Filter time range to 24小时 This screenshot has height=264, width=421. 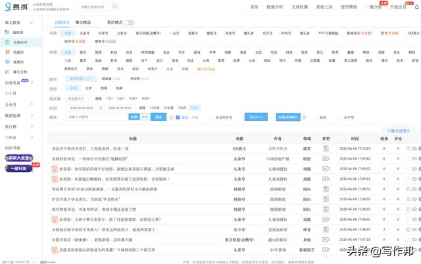pyautogui.click(x=168, y=108)
